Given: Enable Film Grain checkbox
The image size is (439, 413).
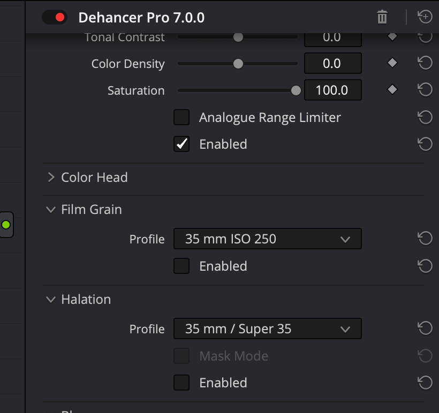Looking at the screenshot, I should pos(181,266).
